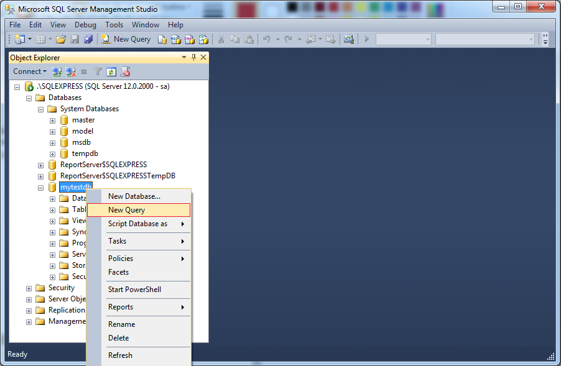
Task: Click the Analysis Services DMX Query icon
Action: 190,39
